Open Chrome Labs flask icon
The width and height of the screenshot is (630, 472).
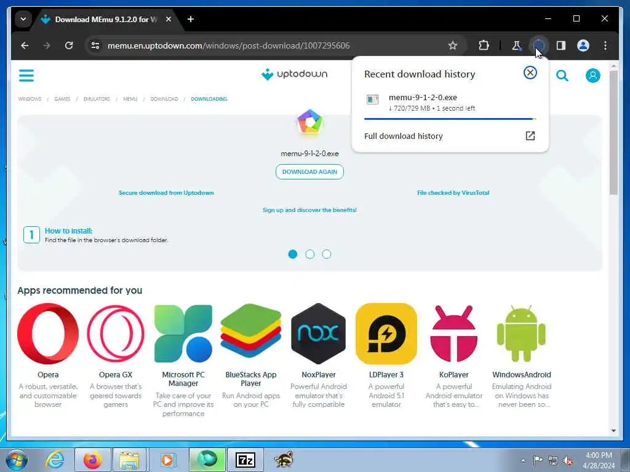(516, 45)
